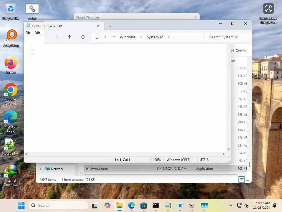Screen dimensions: 282x212
Task: Click the 448 KB size value
Action: click(x=242, y=107)
